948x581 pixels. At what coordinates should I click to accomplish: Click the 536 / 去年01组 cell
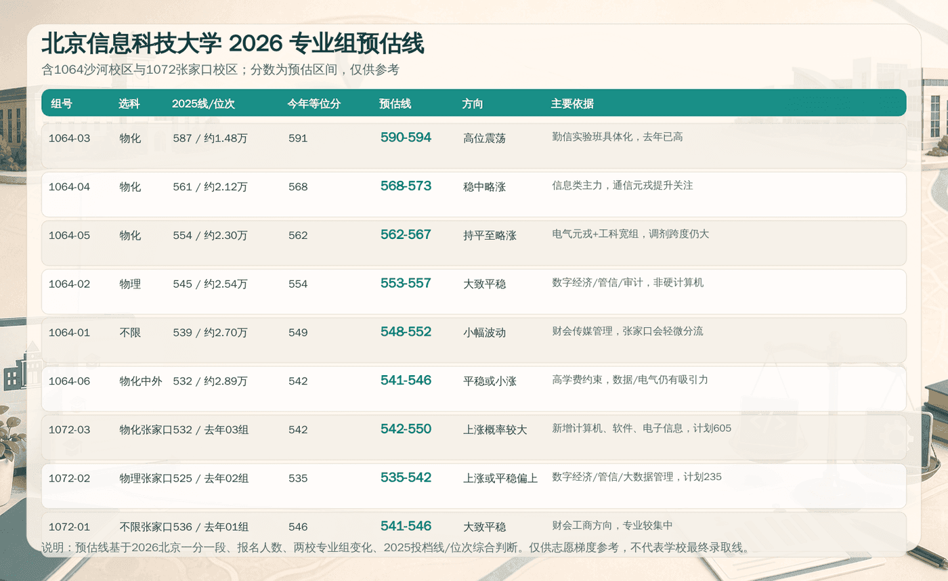click(x=211, y=527)
